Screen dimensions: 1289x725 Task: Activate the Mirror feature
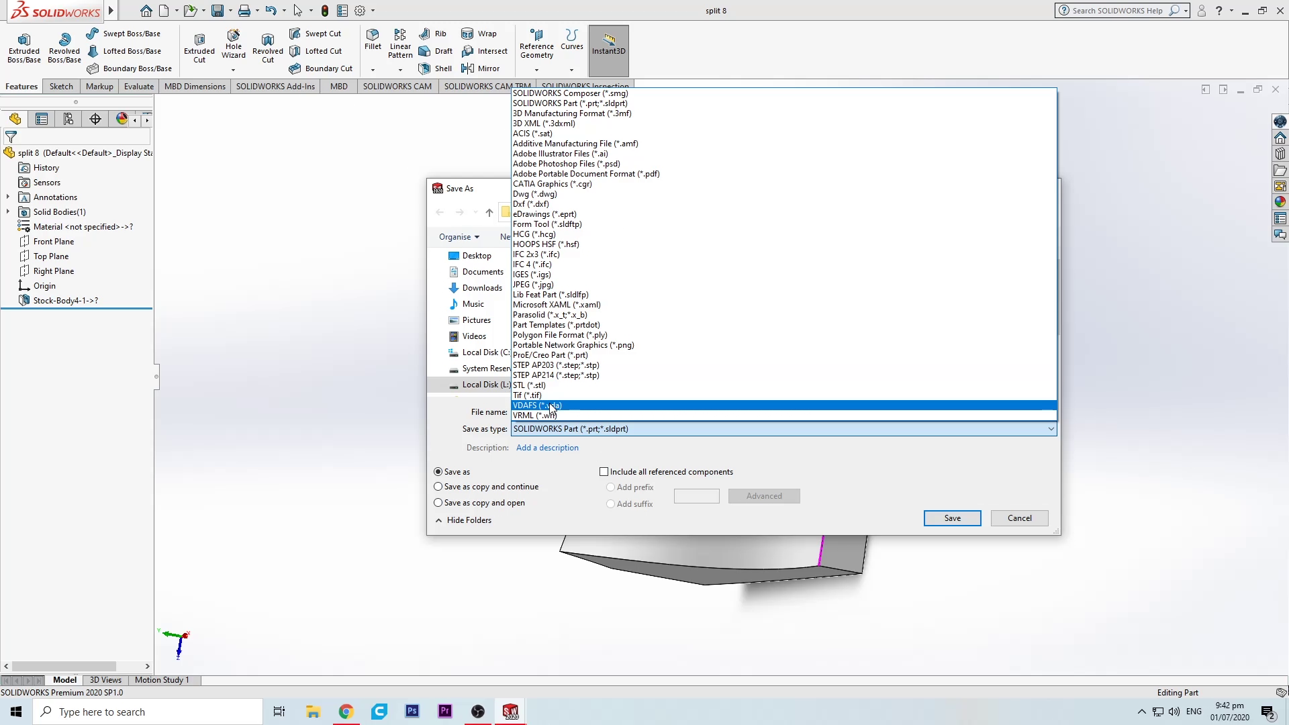[x=480, y=68]
